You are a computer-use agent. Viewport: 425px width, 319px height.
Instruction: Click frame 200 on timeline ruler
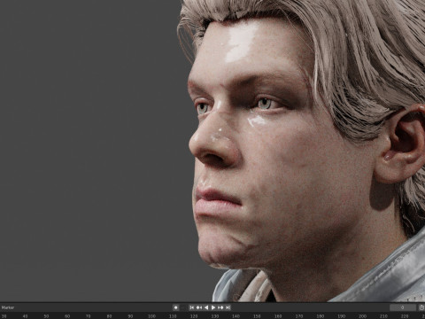coord(362,316)
